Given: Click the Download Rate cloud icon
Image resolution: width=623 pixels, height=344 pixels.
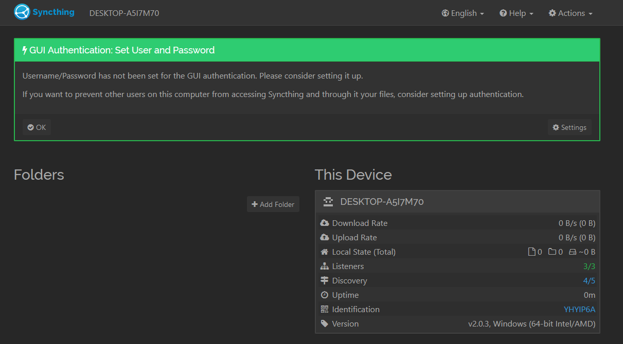Looking at the screenshot, I should [325, 223].
